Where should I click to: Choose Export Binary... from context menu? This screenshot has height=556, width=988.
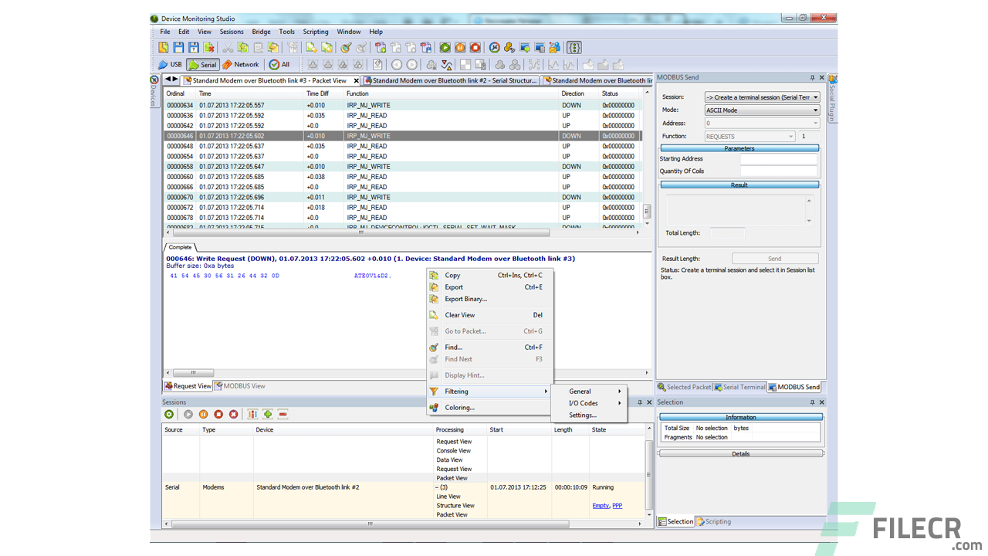pos(489,299)
